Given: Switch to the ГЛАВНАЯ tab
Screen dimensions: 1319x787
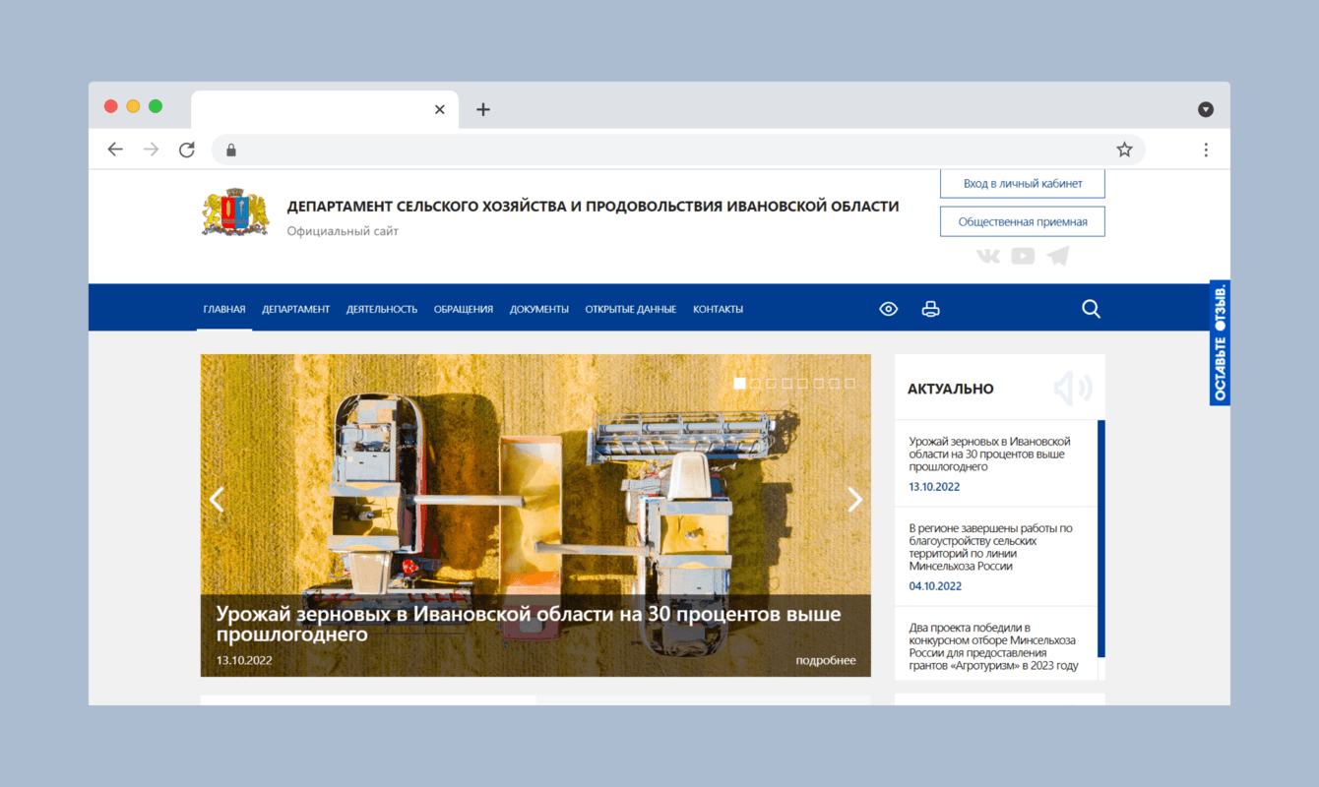Looking at the screenshot, I should click(224, 308).
